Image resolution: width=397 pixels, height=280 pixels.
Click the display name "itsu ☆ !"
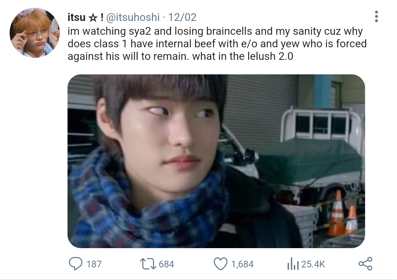85,17
